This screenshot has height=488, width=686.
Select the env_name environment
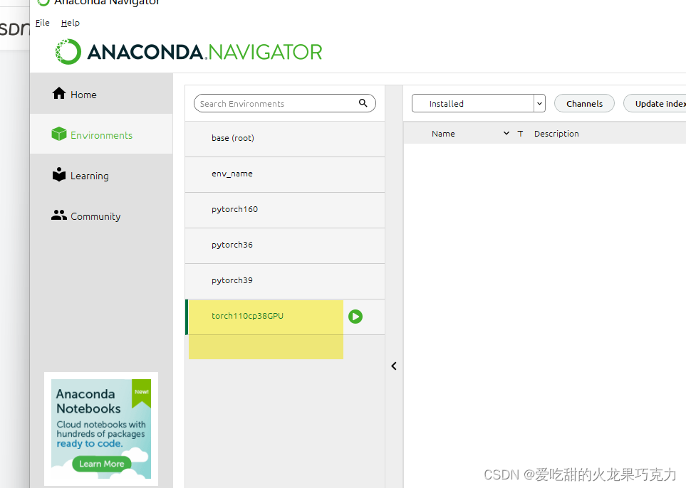pos(285,175)
